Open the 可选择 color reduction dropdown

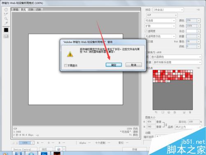tap(160, 21)
